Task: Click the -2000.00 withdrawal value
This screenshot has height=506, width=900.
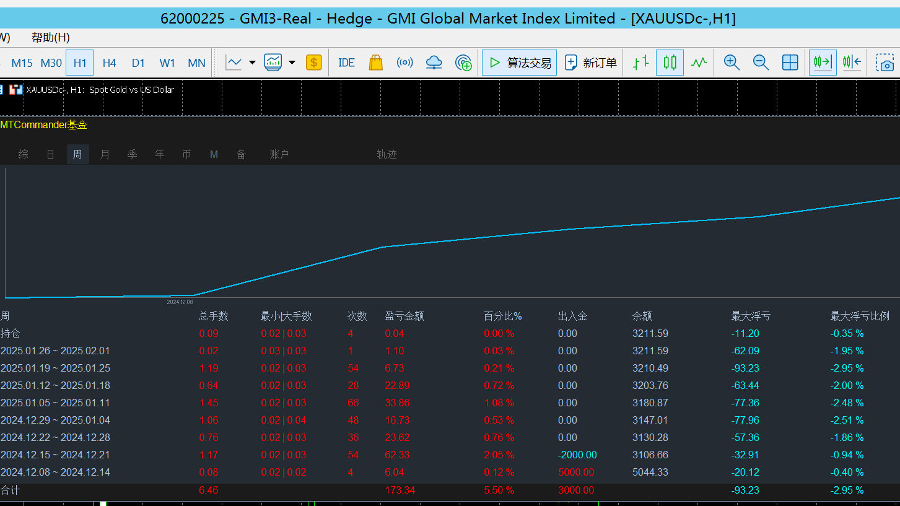Action: 577,455
